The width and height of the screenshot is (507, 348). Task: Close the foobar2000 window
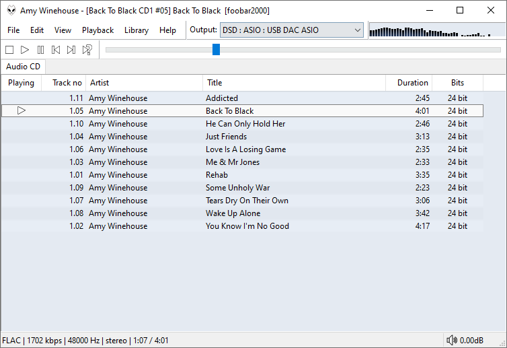coord(491,10)
